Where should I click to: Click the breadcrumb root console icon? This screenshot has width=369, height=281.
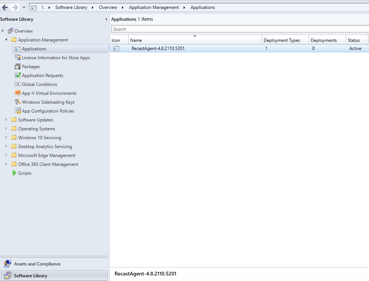pyautogui.click(x=34, y=8)
